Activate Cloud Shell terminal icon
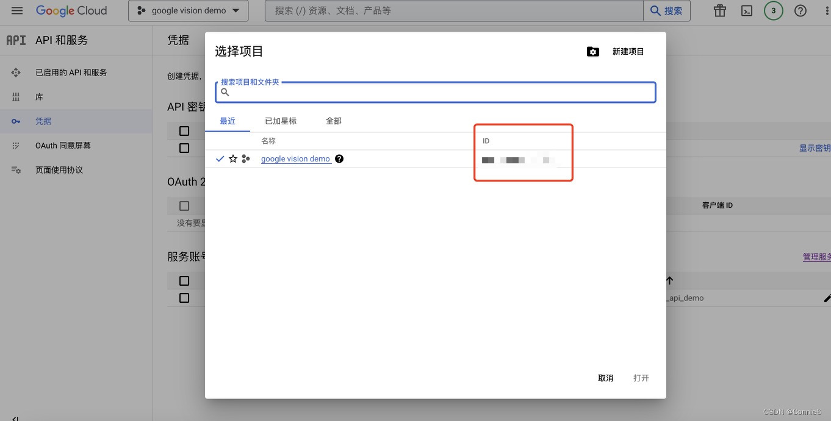 (x=746, y=10)
